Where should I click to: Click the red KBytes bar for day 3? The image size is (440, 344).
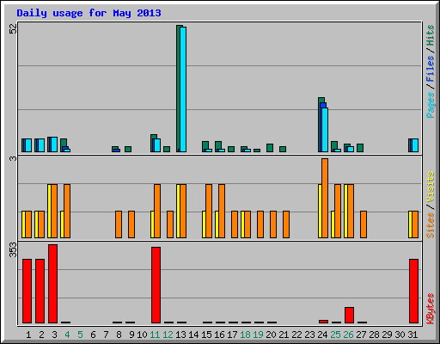pos(53,284)
